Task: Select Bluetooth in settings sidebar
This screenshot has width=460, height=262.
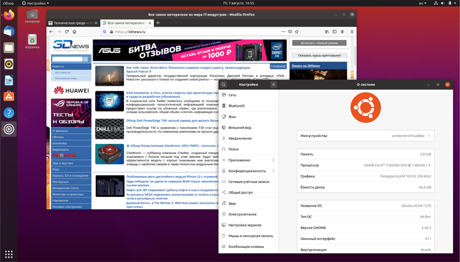Action: click(248, 106)
